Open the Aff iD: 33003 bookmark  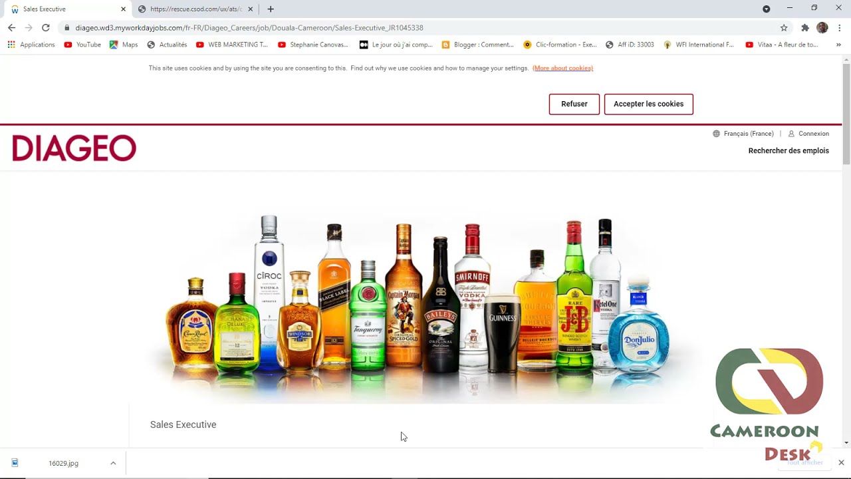pos(630,45)
